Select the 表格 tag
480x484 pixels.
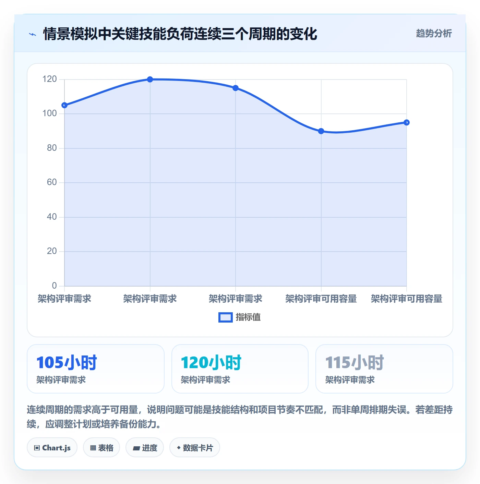(101, 448)
